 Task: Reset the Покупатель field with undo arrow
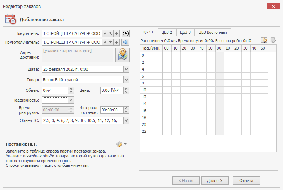111,33
